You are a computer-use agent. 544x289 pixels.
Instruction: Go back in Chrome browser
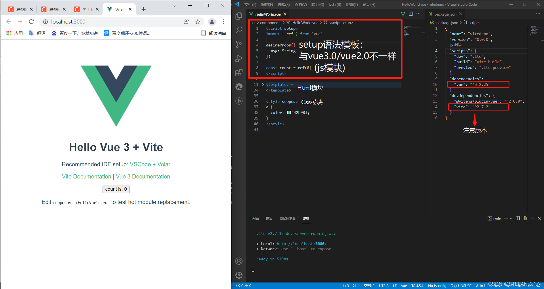[x=9, y=22]
